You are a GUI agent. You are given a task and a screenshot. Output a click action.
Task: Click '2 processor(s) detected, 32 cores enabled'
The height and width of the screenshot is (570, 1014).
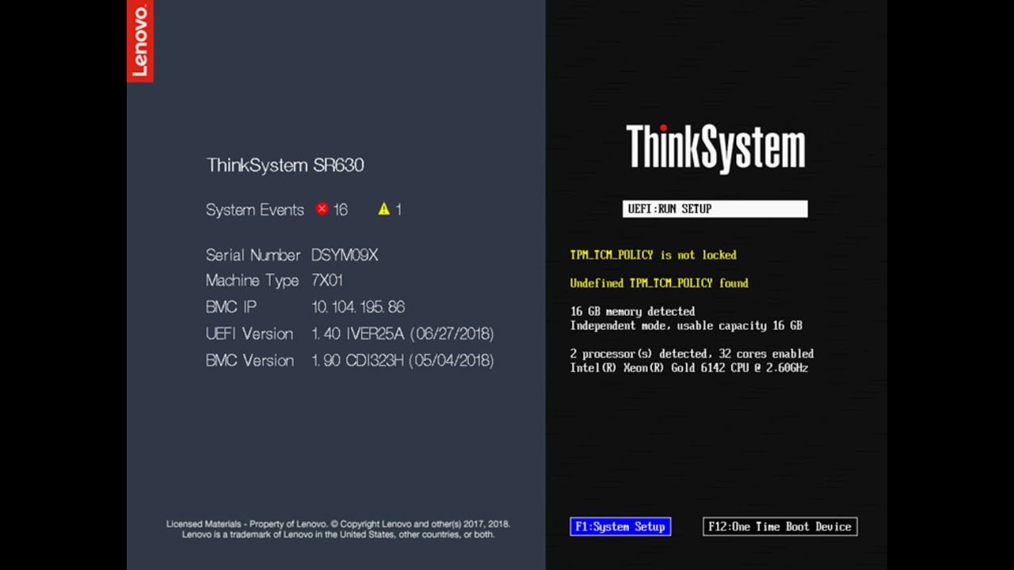(692, 354)
